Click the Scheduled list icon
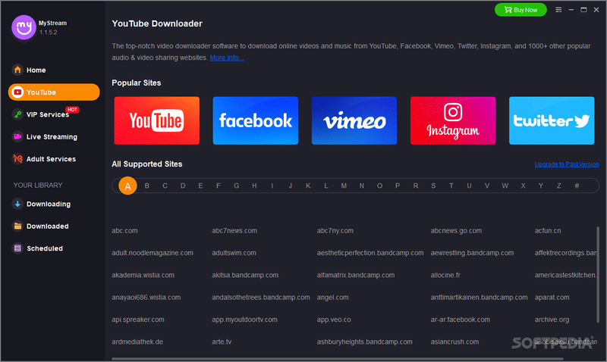Viewport: 607px width, 362px height. click(17, 248)
